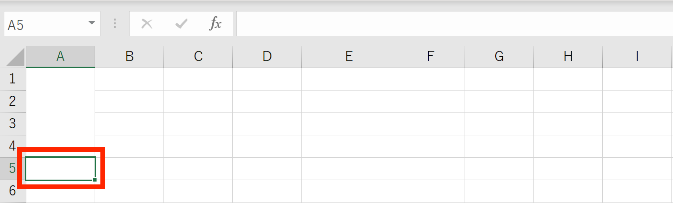Select column H header
The width and height of the screenshot is (673, 203).
(568, 57)
